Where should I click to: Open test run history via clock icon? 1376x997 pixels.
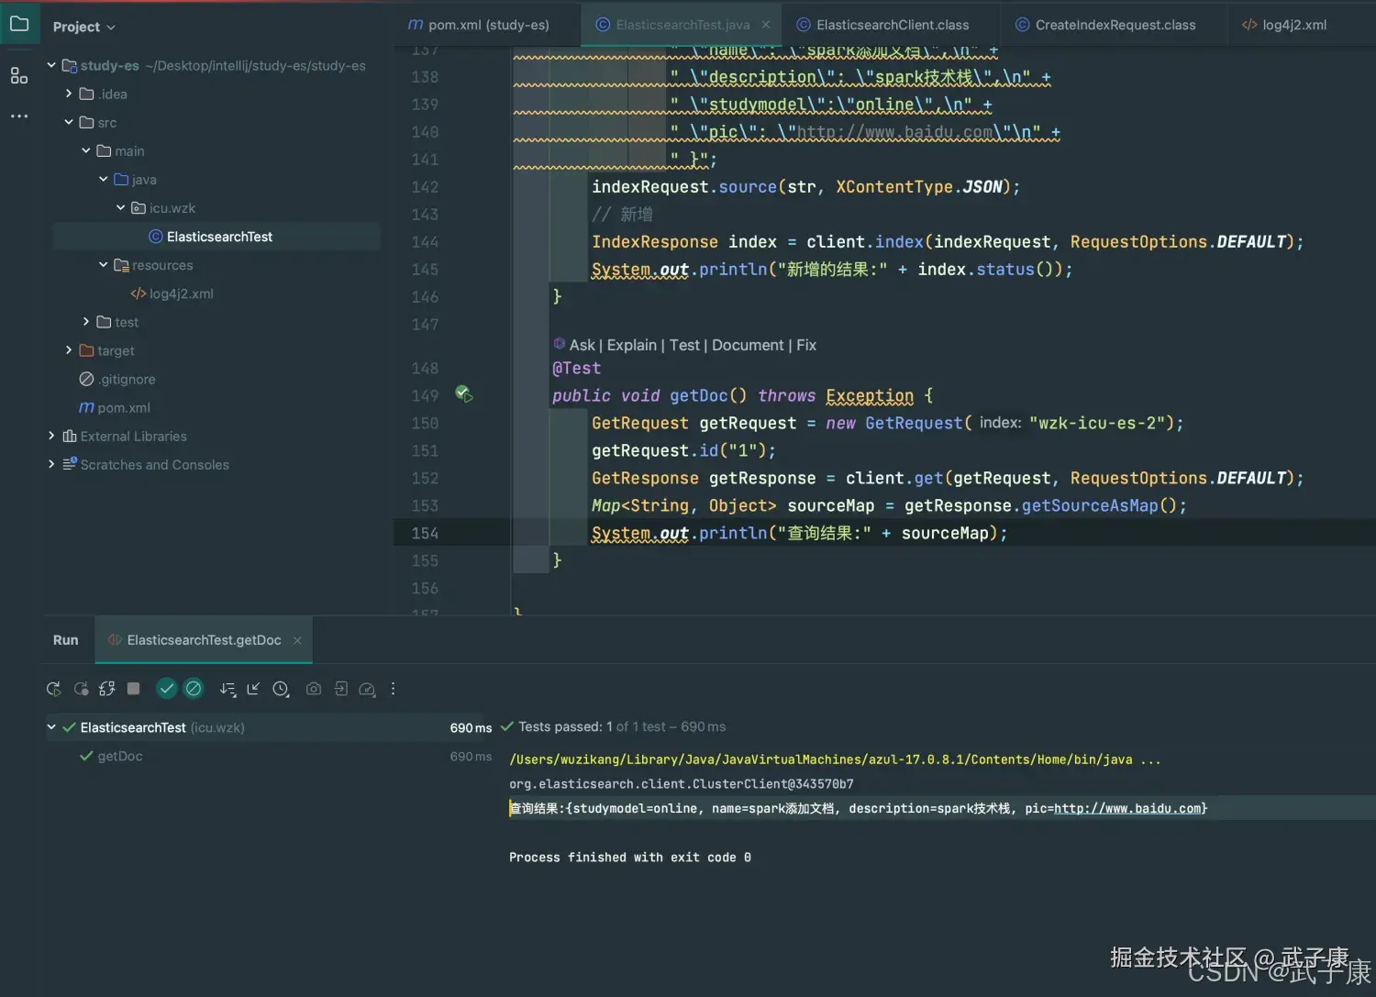282,689
